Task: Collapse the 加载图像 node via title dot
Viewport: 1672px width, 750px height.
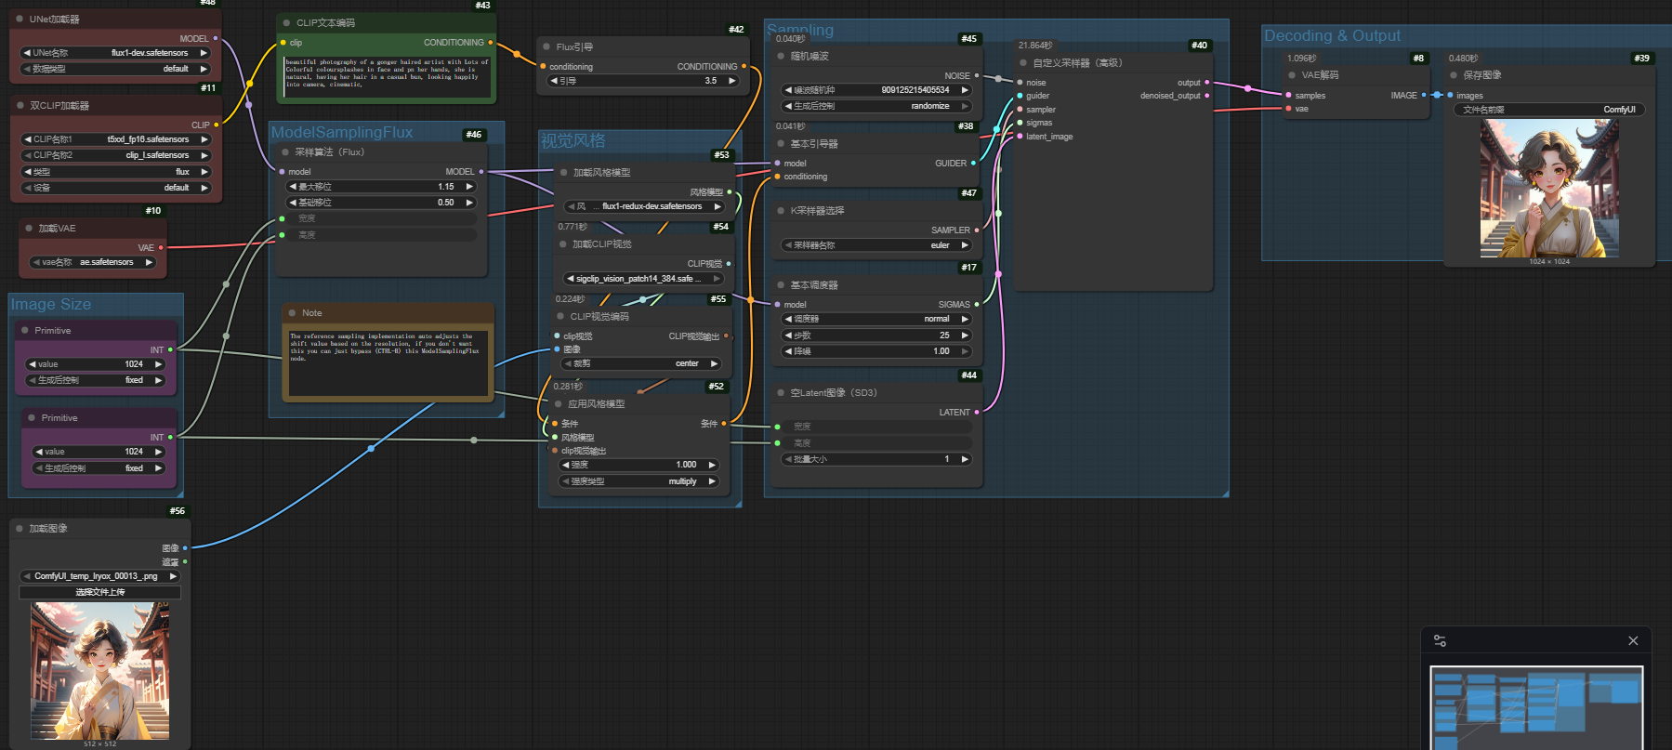Action: pos(20,529)
